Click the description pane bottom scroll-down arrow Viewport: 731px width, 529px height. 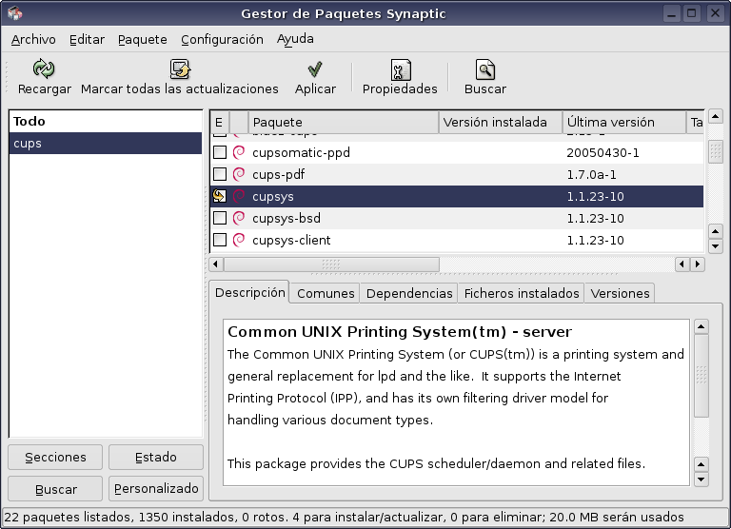click(701, 480)
